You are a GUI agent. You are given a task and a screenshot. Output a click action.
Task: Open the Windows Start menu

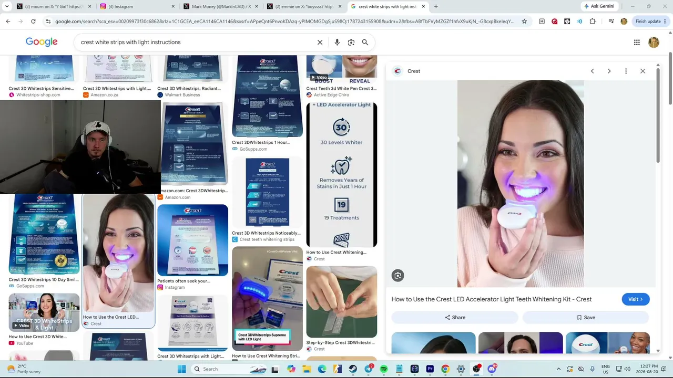pos(181,369)
